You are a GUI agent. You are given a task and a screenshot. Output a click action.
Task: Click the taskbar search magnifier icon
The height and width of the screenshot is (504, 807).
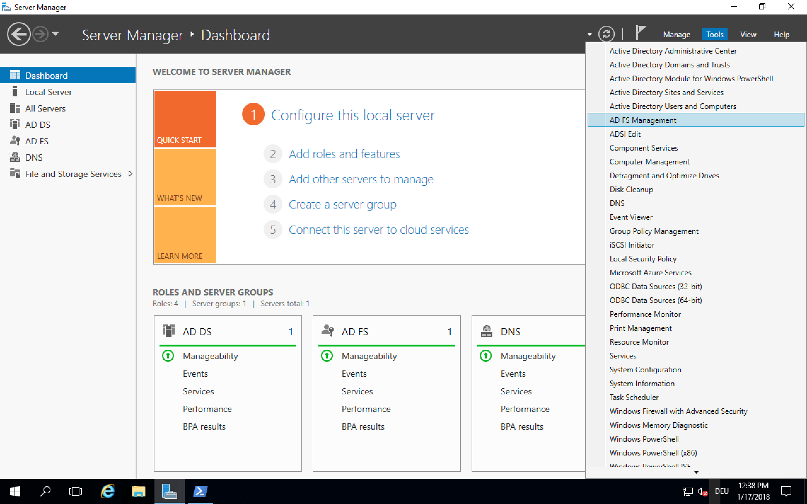[x=45, y=491]
